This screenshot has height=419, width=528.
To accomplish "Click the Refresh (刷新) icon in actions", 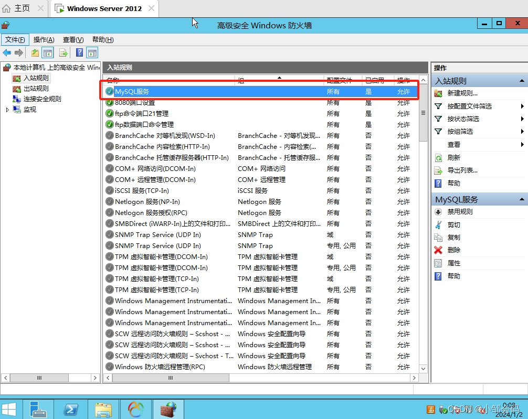I will click(x=438, y=158).
